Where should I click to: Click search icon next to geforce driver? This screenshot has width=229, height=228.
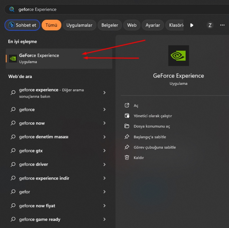tap(13, 164)
